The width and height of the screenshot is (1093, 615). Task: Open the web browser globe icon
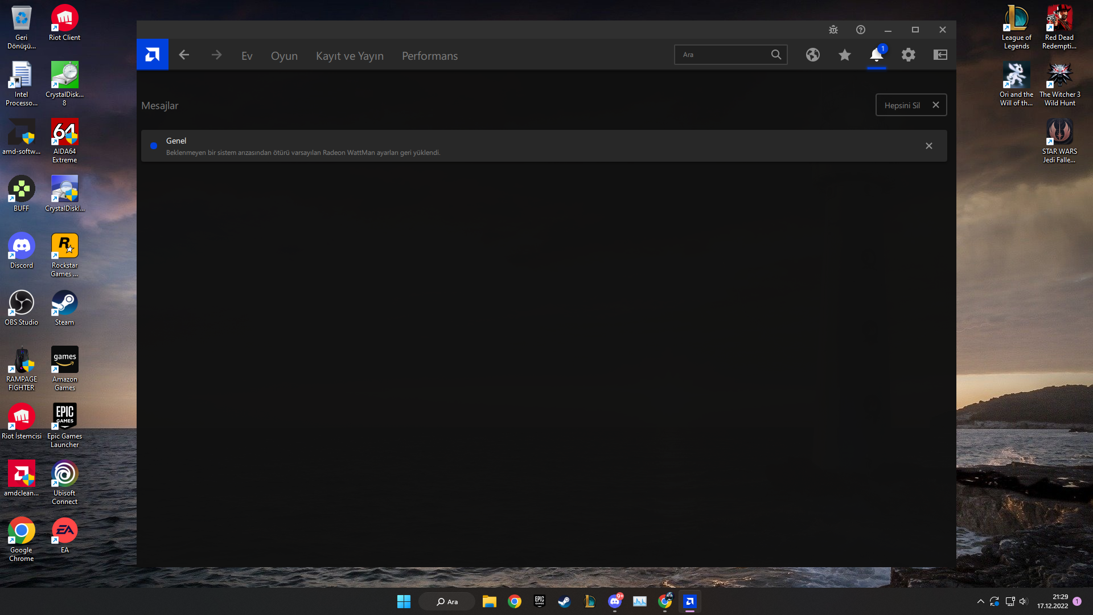[x=812, y=55]
